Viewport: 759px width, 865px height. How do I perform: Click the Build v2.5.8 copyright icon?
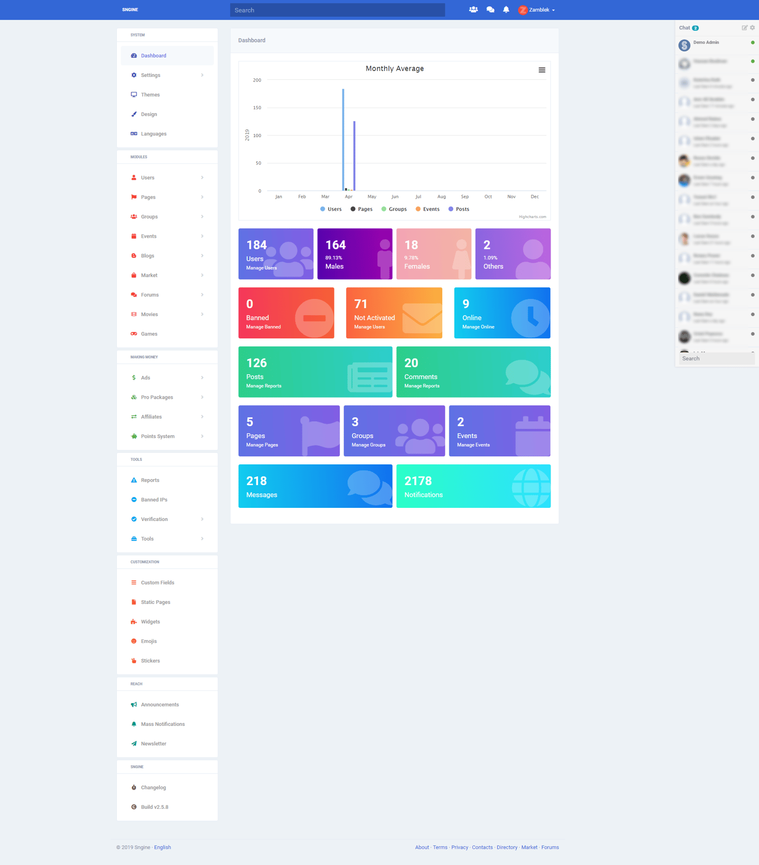[x=134, y=807]
